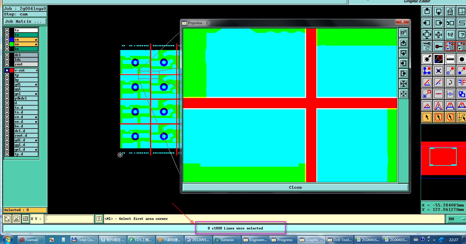Switch to Progress taskbar window
The height and width of the screenshot is (244, 466).
[x=283, y=240]
